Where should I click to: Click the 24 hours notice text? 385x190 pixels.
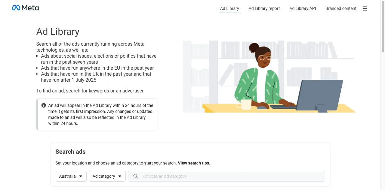click(x=101, y=114)
